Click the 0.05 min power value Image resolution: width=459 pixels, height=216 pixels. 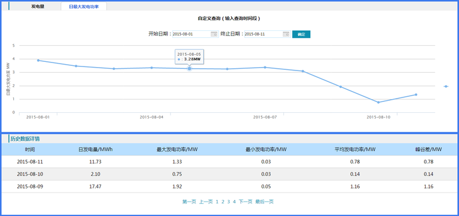point(266,186)
